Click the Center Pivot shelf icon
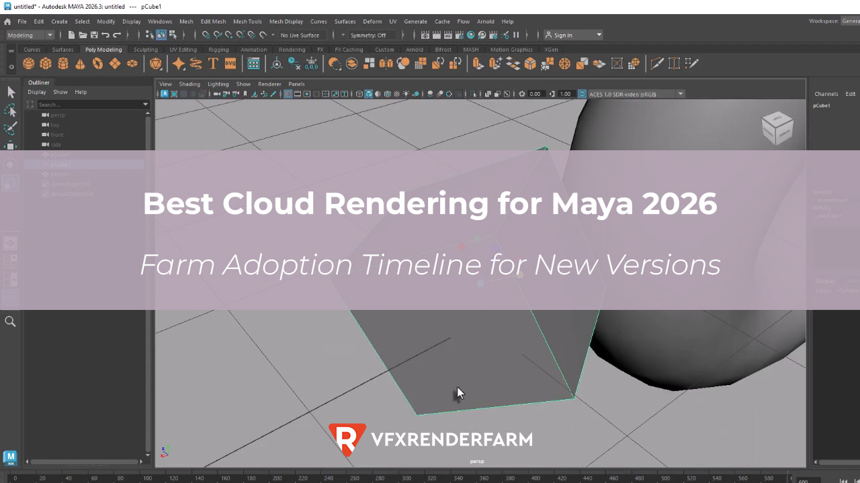 276,64
